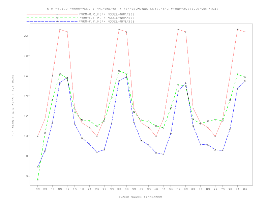Click the x-axis label FHOUR VHHMM:1200>0000
This screenshot has height=206, width=267.
pyautogui.click(x=140, y=197)
